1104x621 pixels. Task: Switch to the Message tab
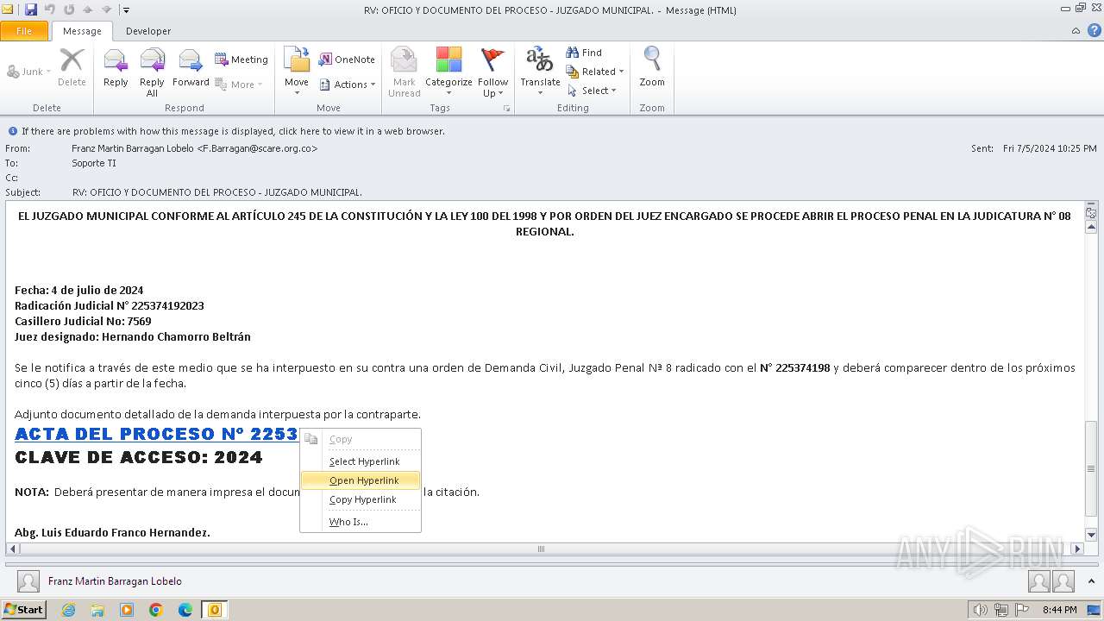[x=82, y=31]
